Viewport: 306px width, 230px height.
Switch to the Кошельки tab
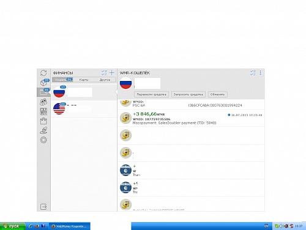[x=62, y=80]
